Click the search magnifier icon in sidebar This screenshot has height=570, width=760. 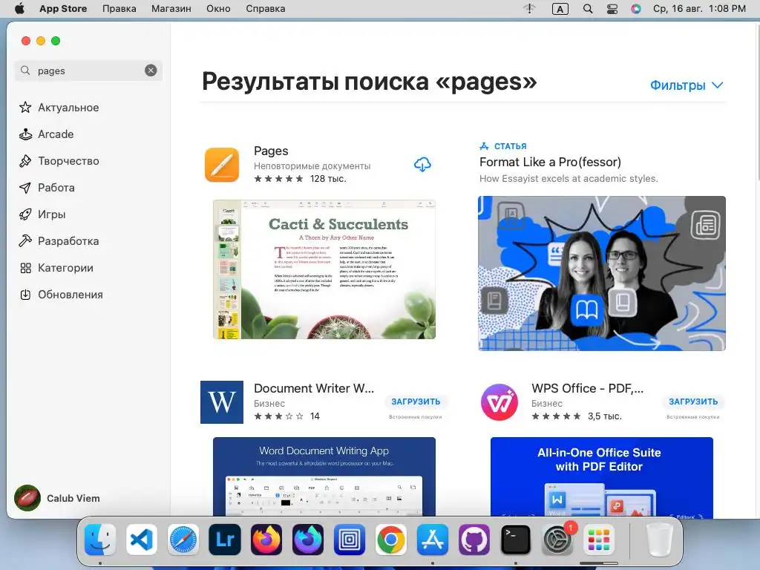tap(25, 71)
